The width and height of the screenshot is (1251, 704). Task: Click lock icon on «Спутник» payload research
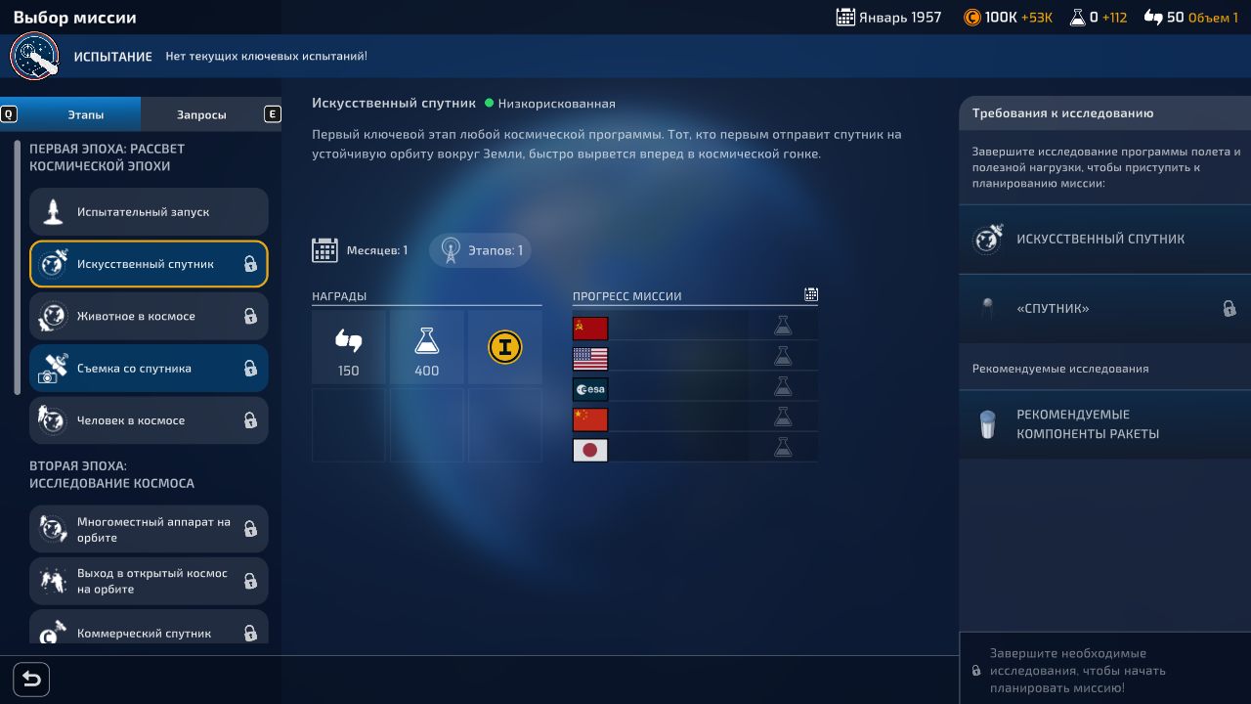[x=1229, y=309]
